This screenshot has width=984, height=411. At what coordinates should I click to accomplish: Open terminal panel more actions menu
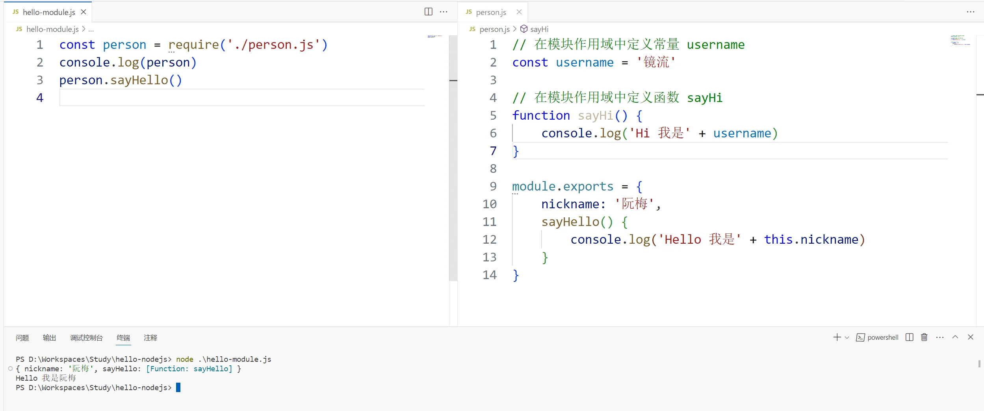click(x=940, y=337)
